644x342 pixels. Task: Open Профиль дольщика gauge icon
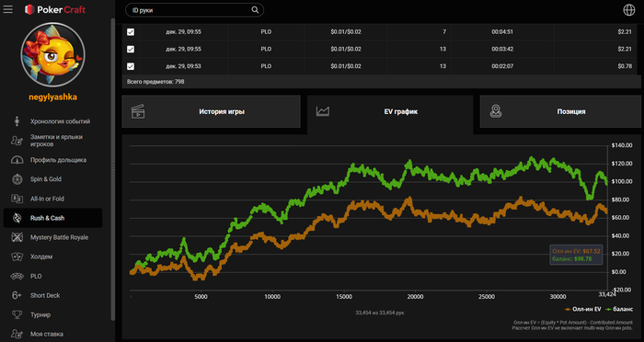point(17,160)
